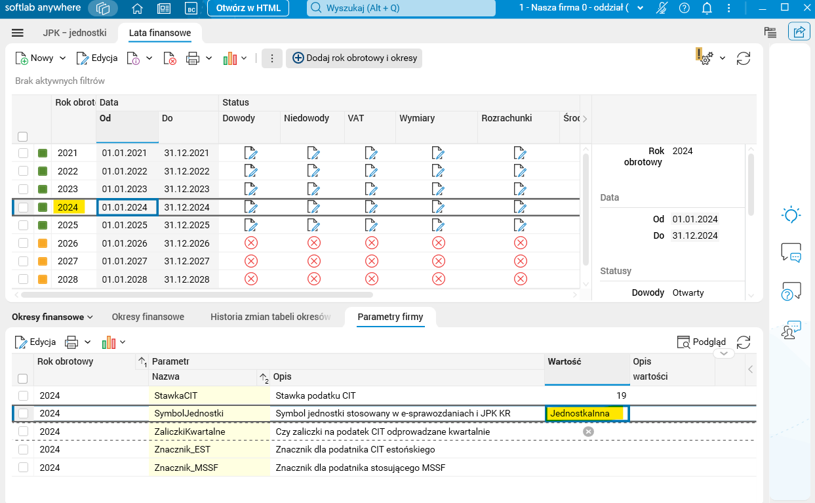Tick checkbox for year 2027 row
815x503 pixels.
pos(24,261)
